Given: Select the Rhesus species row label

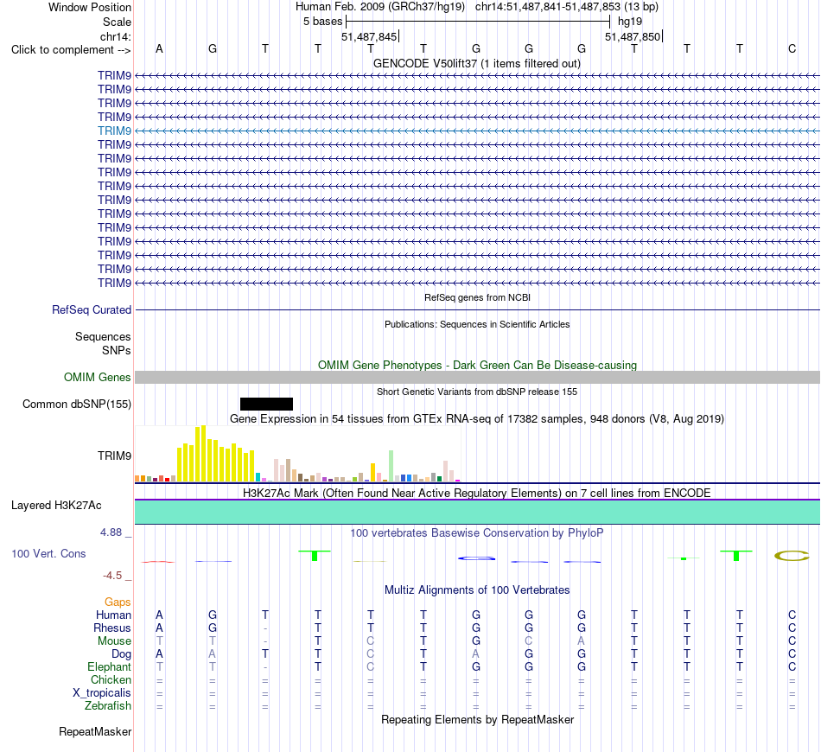Looking at the screenshot, I should click(x=112, y=628).
